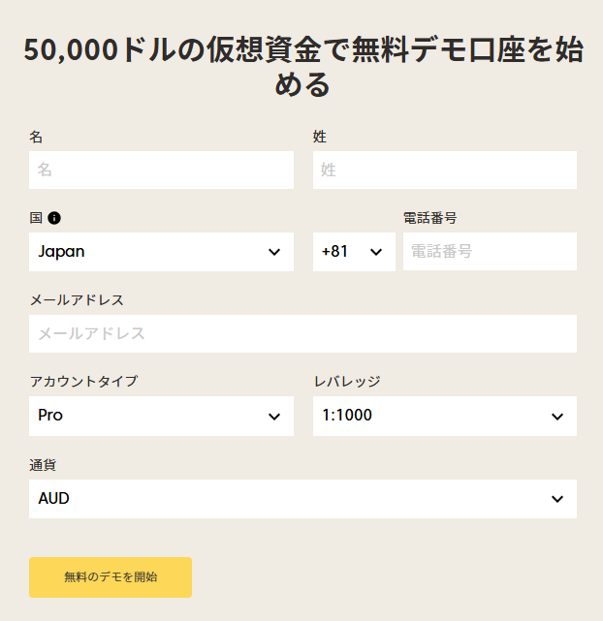This screenshot has height=621, width=603.
Task: Click the chevron arrow in Japan country field
Action: [x=273, y=252]
